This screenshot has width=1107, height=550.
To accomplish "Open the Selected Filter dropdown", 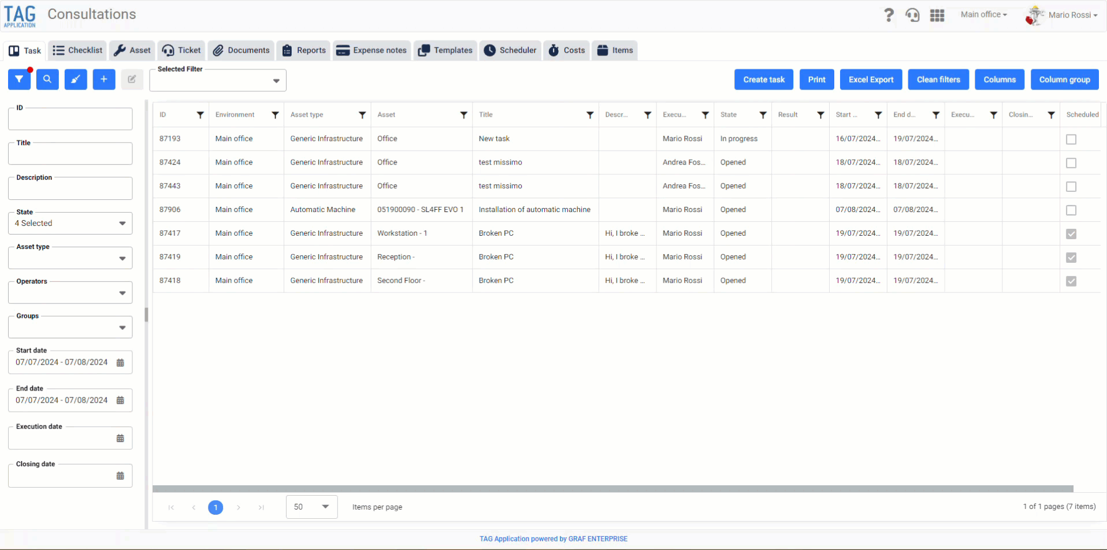I will [218, 80].
